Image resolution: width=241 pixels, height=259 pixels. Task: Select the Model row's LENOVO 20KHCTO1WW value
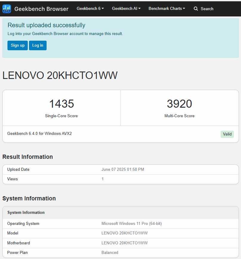pyautogui.click(x=125, y=233)
